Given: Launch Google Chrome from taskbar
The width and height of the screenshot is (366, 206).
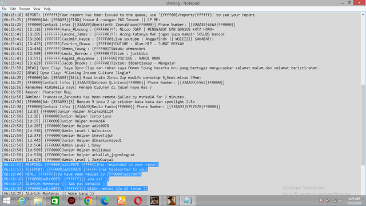Looking at the screenshot, I should point(88,201).
